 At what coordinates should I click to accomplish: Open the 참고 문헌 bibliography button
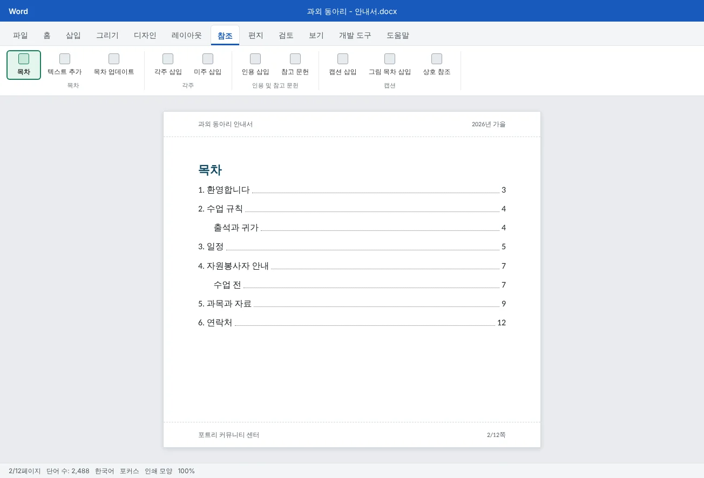295,65
